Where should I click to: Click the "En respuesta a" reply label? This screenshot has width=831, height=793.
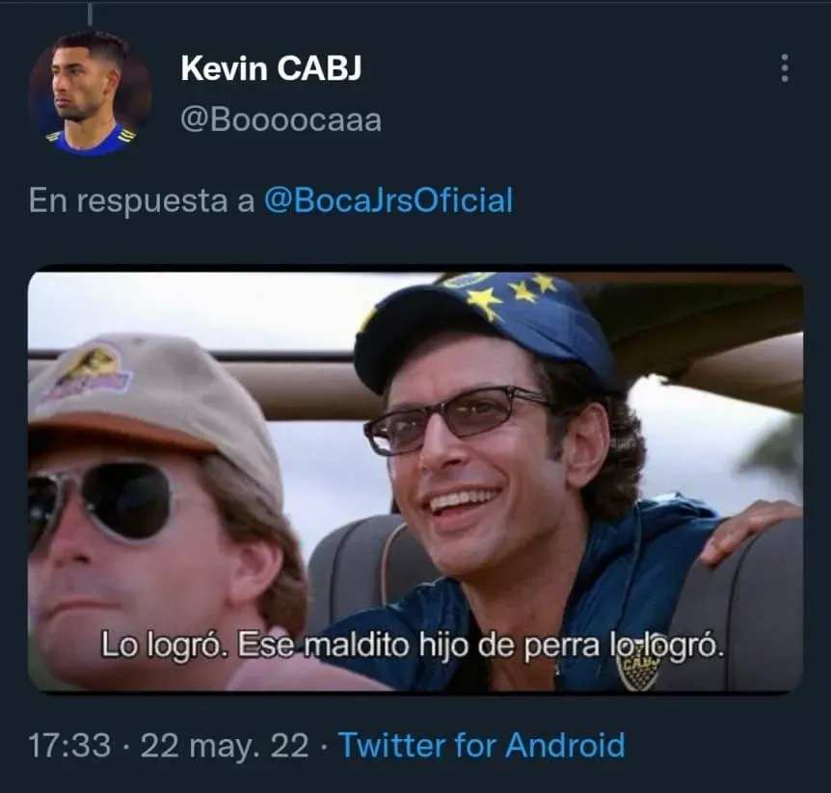pos(142,200)
